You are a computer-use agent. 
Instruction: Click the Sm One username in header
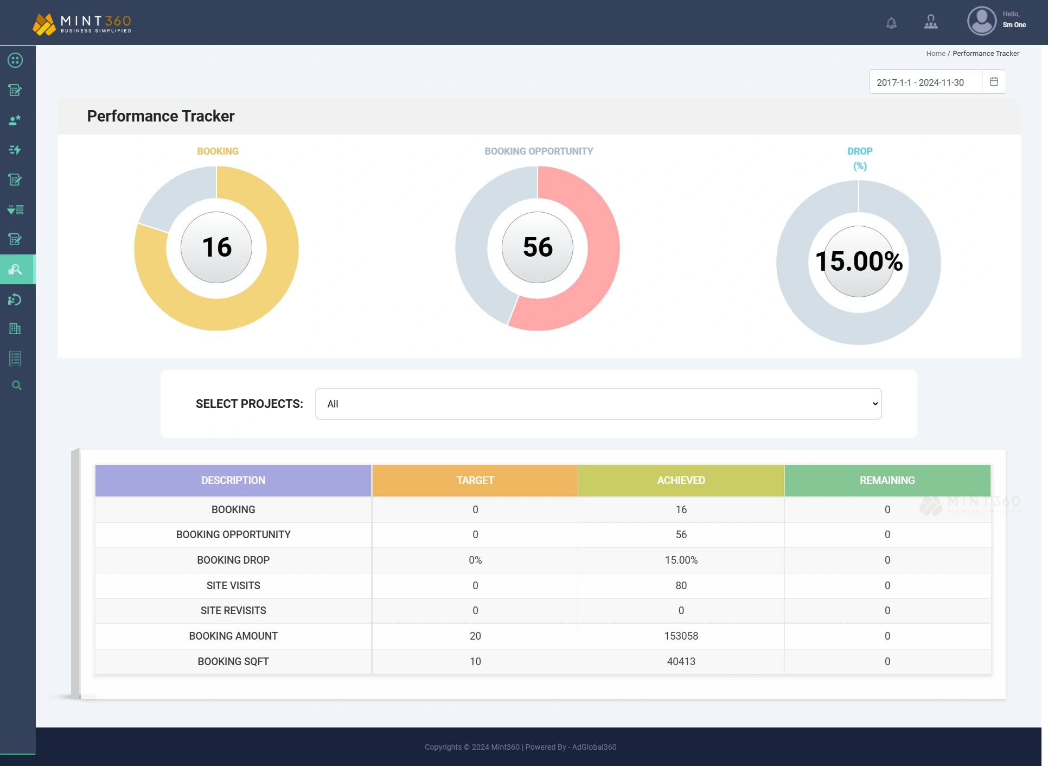click(x=1014, y=25)
